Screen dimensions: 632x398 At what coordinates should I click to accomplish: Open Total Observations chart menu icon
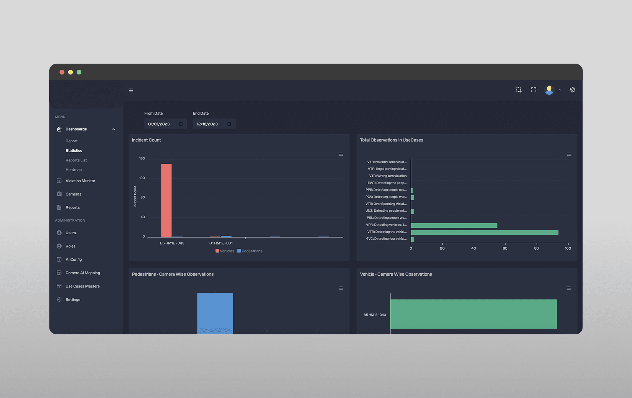[x=569, y=154]
